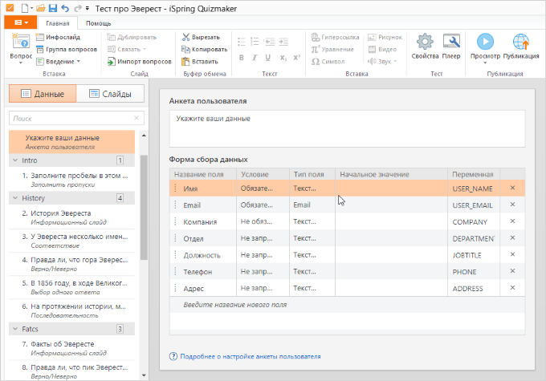Click Импорт вопросов
The width and height of the screenshot is (546, 381).
click(139, 62)
